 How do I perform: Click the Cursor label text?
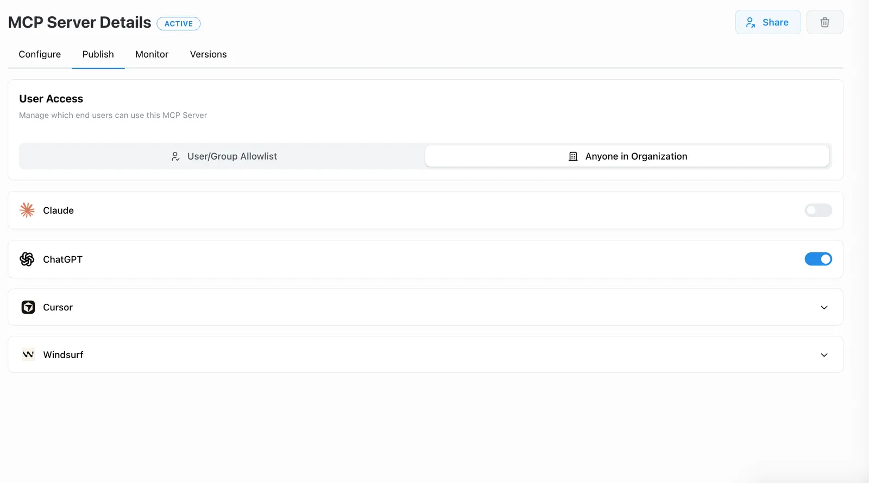pos(58,307)
